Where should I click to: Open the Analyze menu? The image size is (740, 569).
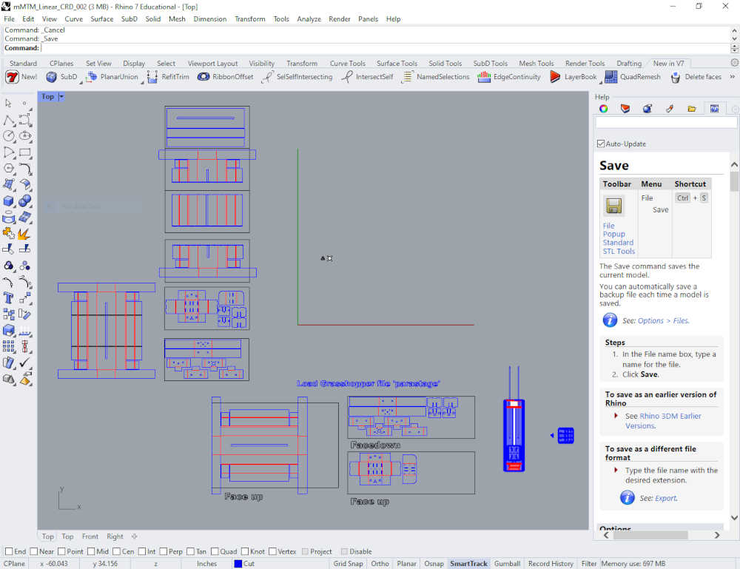click(x=309, y=19)
